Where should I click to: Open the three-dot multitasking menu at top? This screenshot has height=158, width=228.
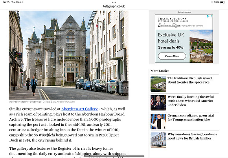pyautogui.click(x=114, y=2)
